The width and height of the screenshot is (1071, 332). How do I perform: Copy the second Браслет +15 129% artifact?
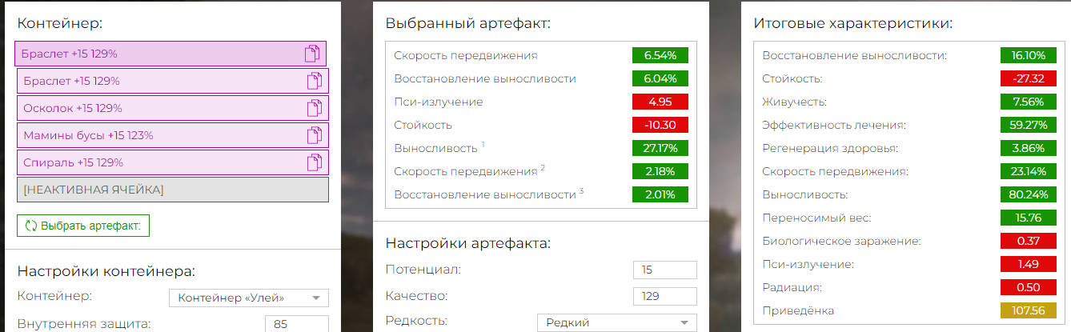[x=315, y=81]
